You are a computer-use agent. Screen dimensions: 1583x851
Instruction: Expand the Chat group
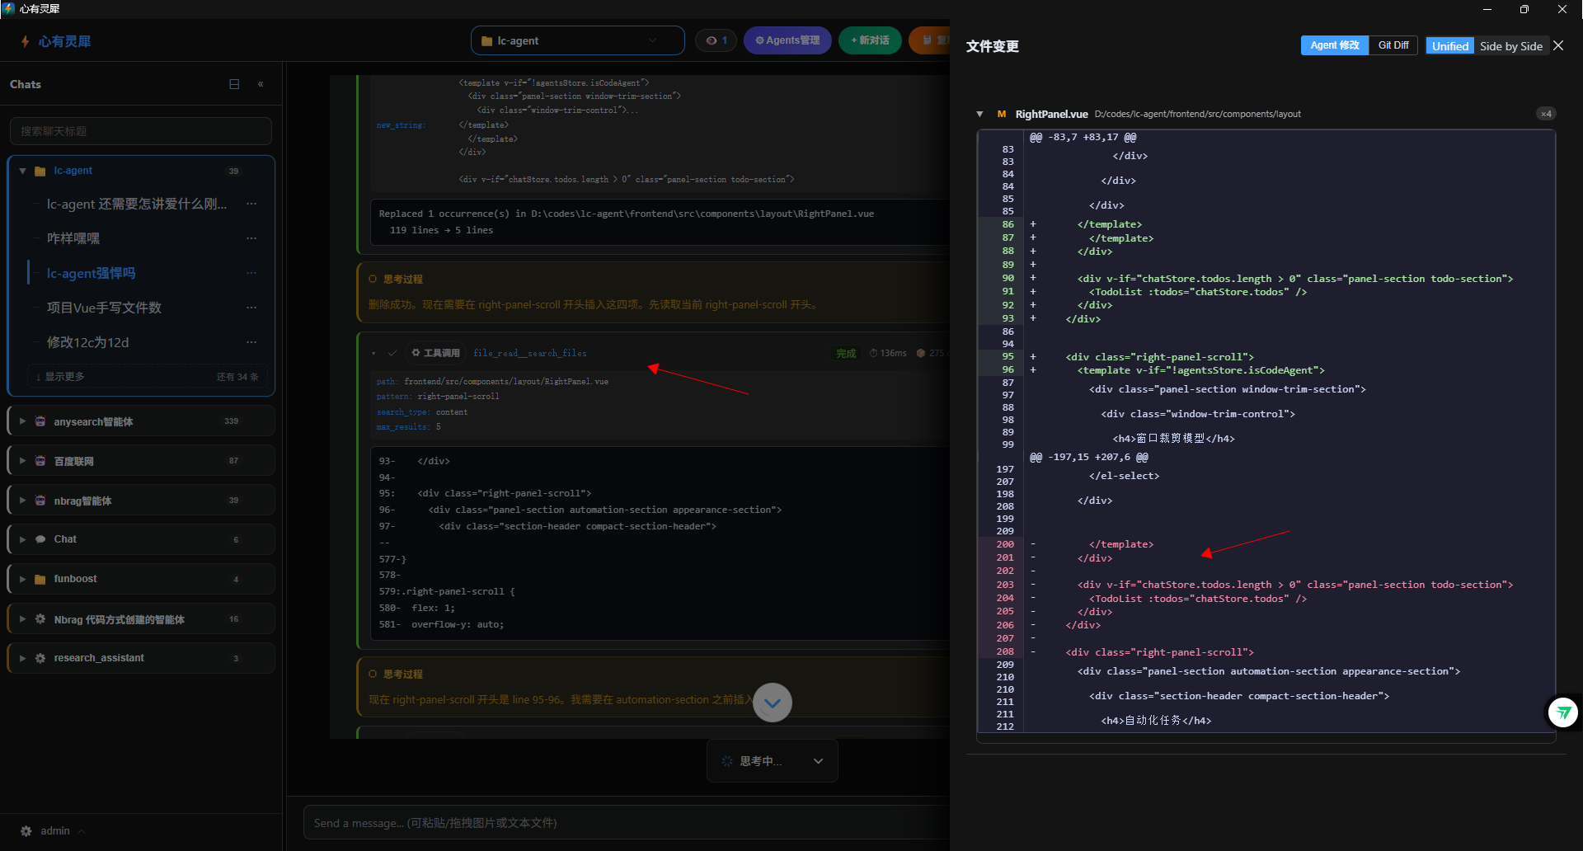point(22,539)
